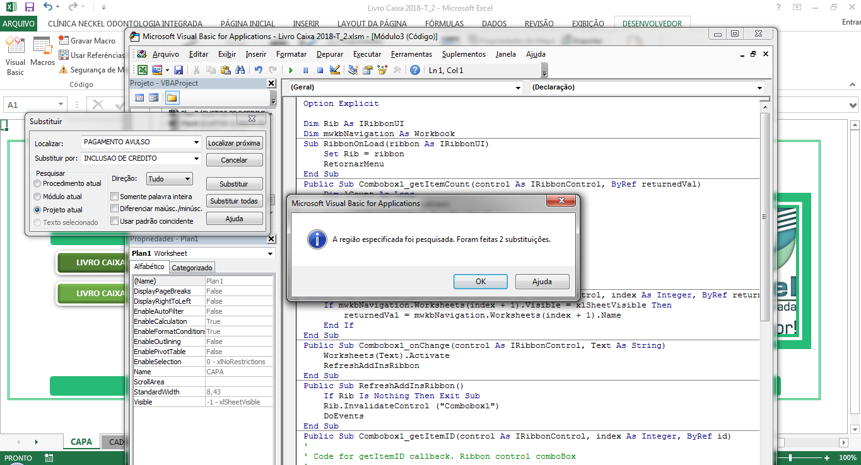This screenshot has width=861, height=465.
Task: Close the Propriedades - Plan1 panel
Action: [x=271, y=239]
